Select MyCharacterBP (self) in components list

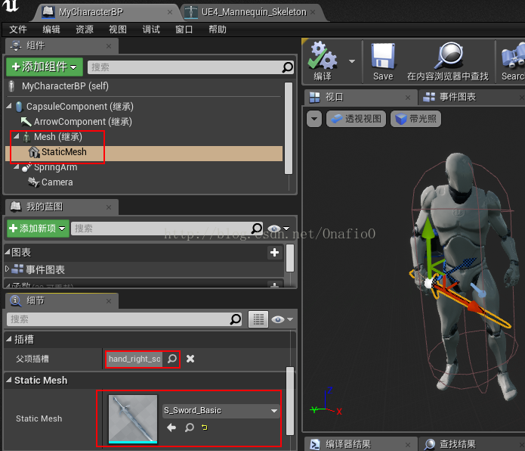65,86
